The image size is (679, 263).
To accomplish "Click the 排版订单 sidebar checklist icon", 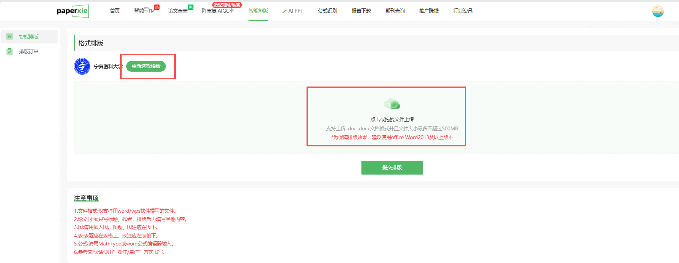I will pos(10,51).
